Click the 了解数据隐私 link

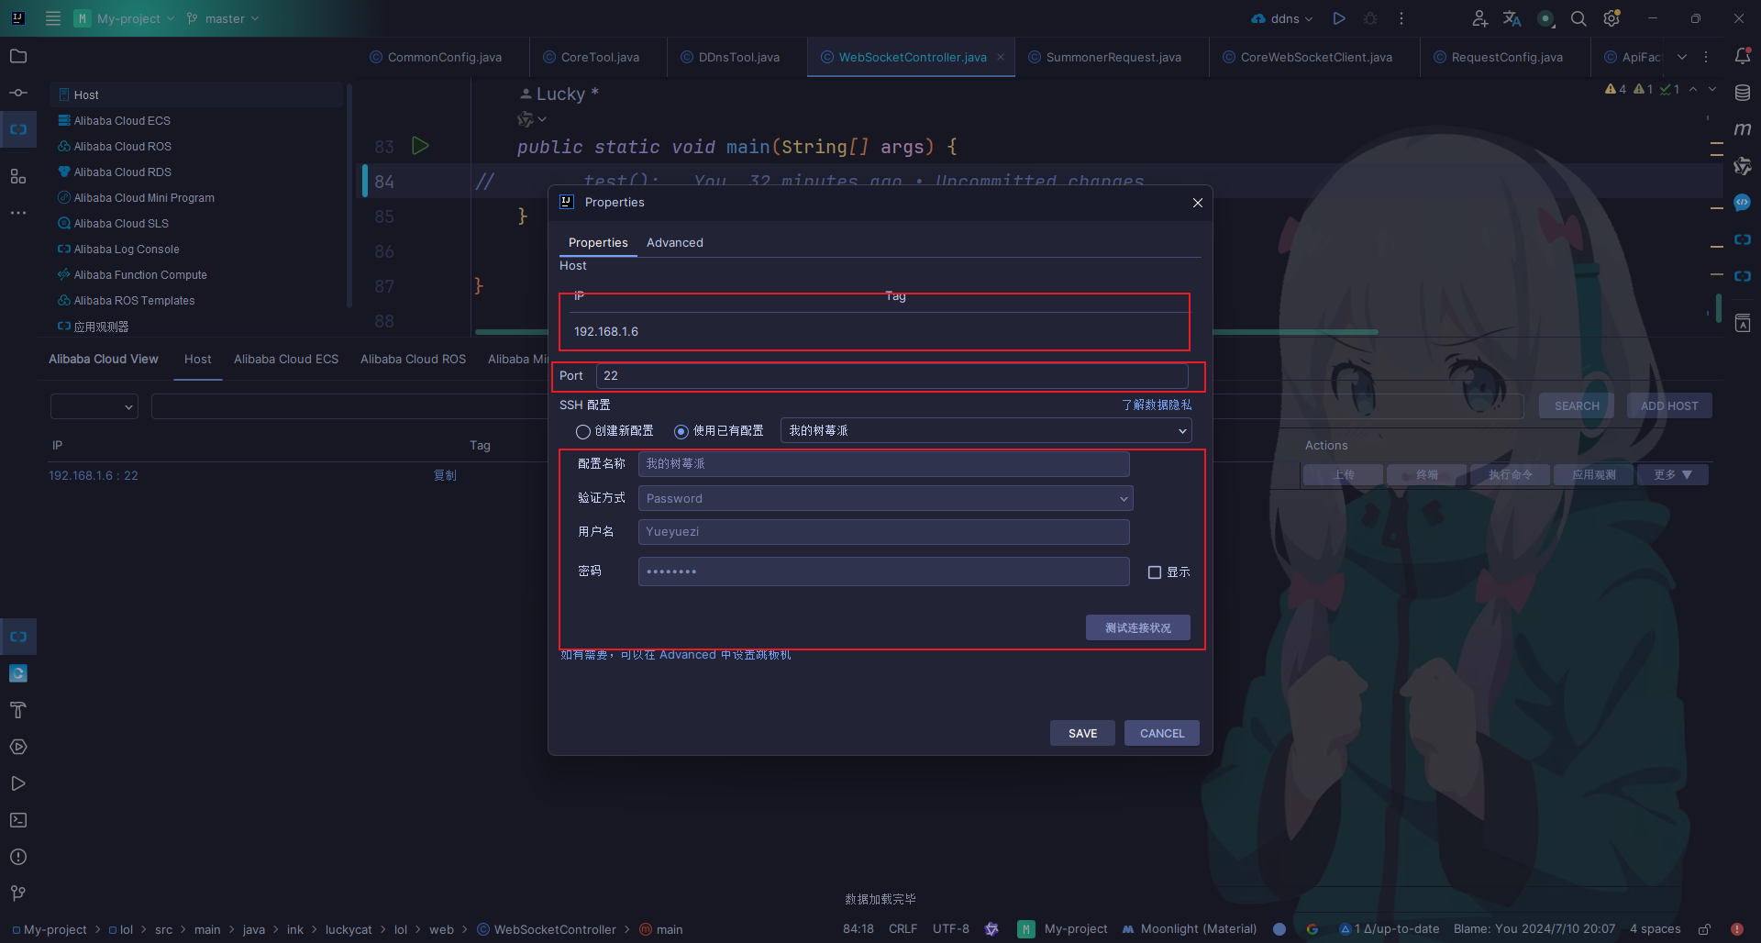(1157, 405)
